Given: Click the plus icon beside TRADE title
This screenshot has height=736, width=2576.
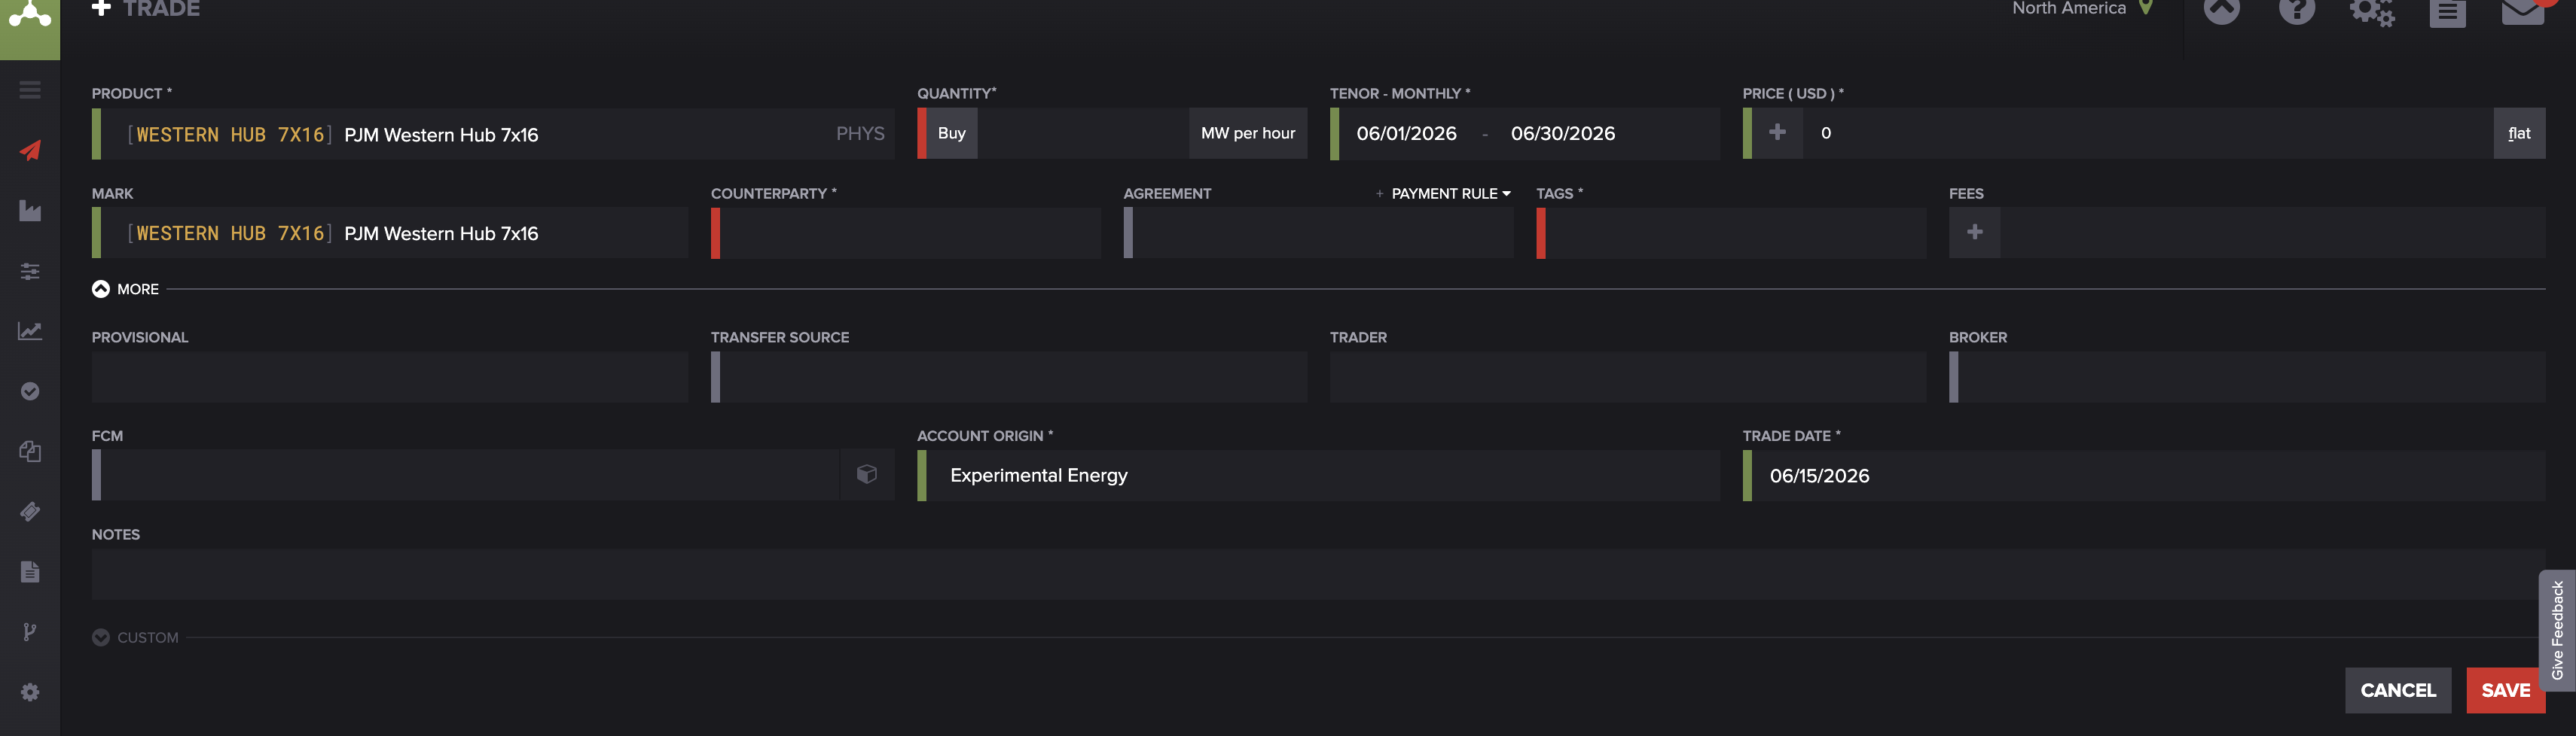Looking at the screenshot, I should coord(101,8).
